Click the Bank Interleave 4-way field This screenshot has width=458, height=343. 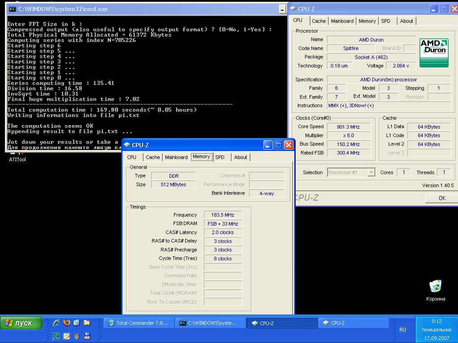tap(267, 193)
